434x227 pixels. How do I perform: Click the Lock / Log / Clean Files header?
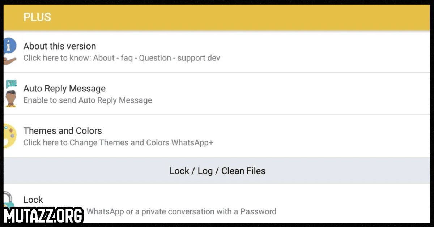[x=217, y=171]
